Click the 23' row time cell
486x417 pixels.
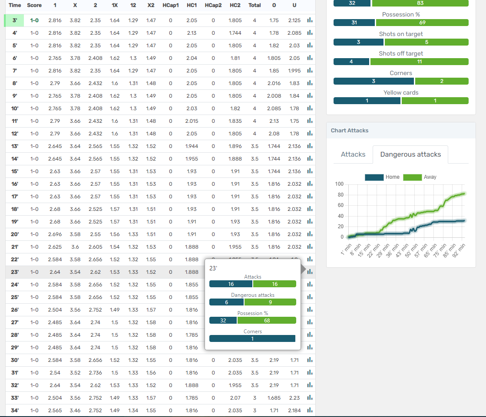pyautogui.click(x=15, y=272)
